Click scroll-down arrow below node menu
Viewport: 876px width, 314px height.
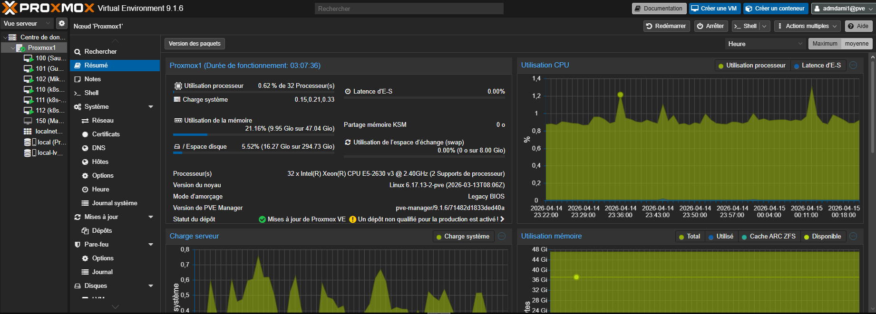click(115, 307)
